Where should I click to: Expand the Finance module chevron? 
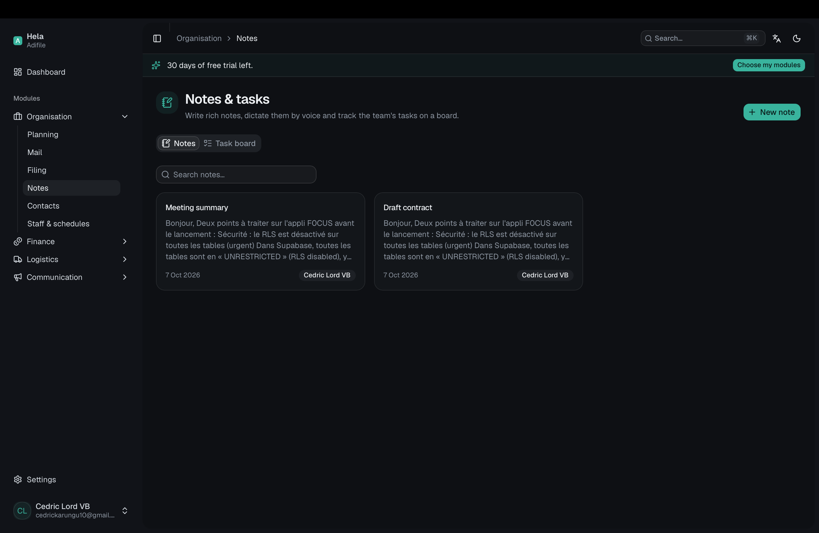tap(125, 241)
